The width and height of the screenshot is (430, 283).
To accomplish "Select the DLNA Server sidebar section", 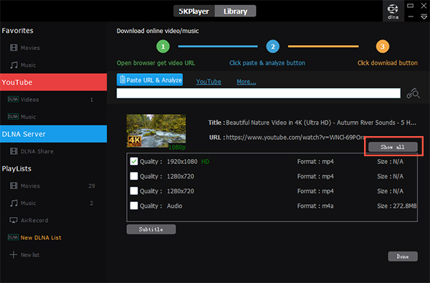I will point(54,134).
